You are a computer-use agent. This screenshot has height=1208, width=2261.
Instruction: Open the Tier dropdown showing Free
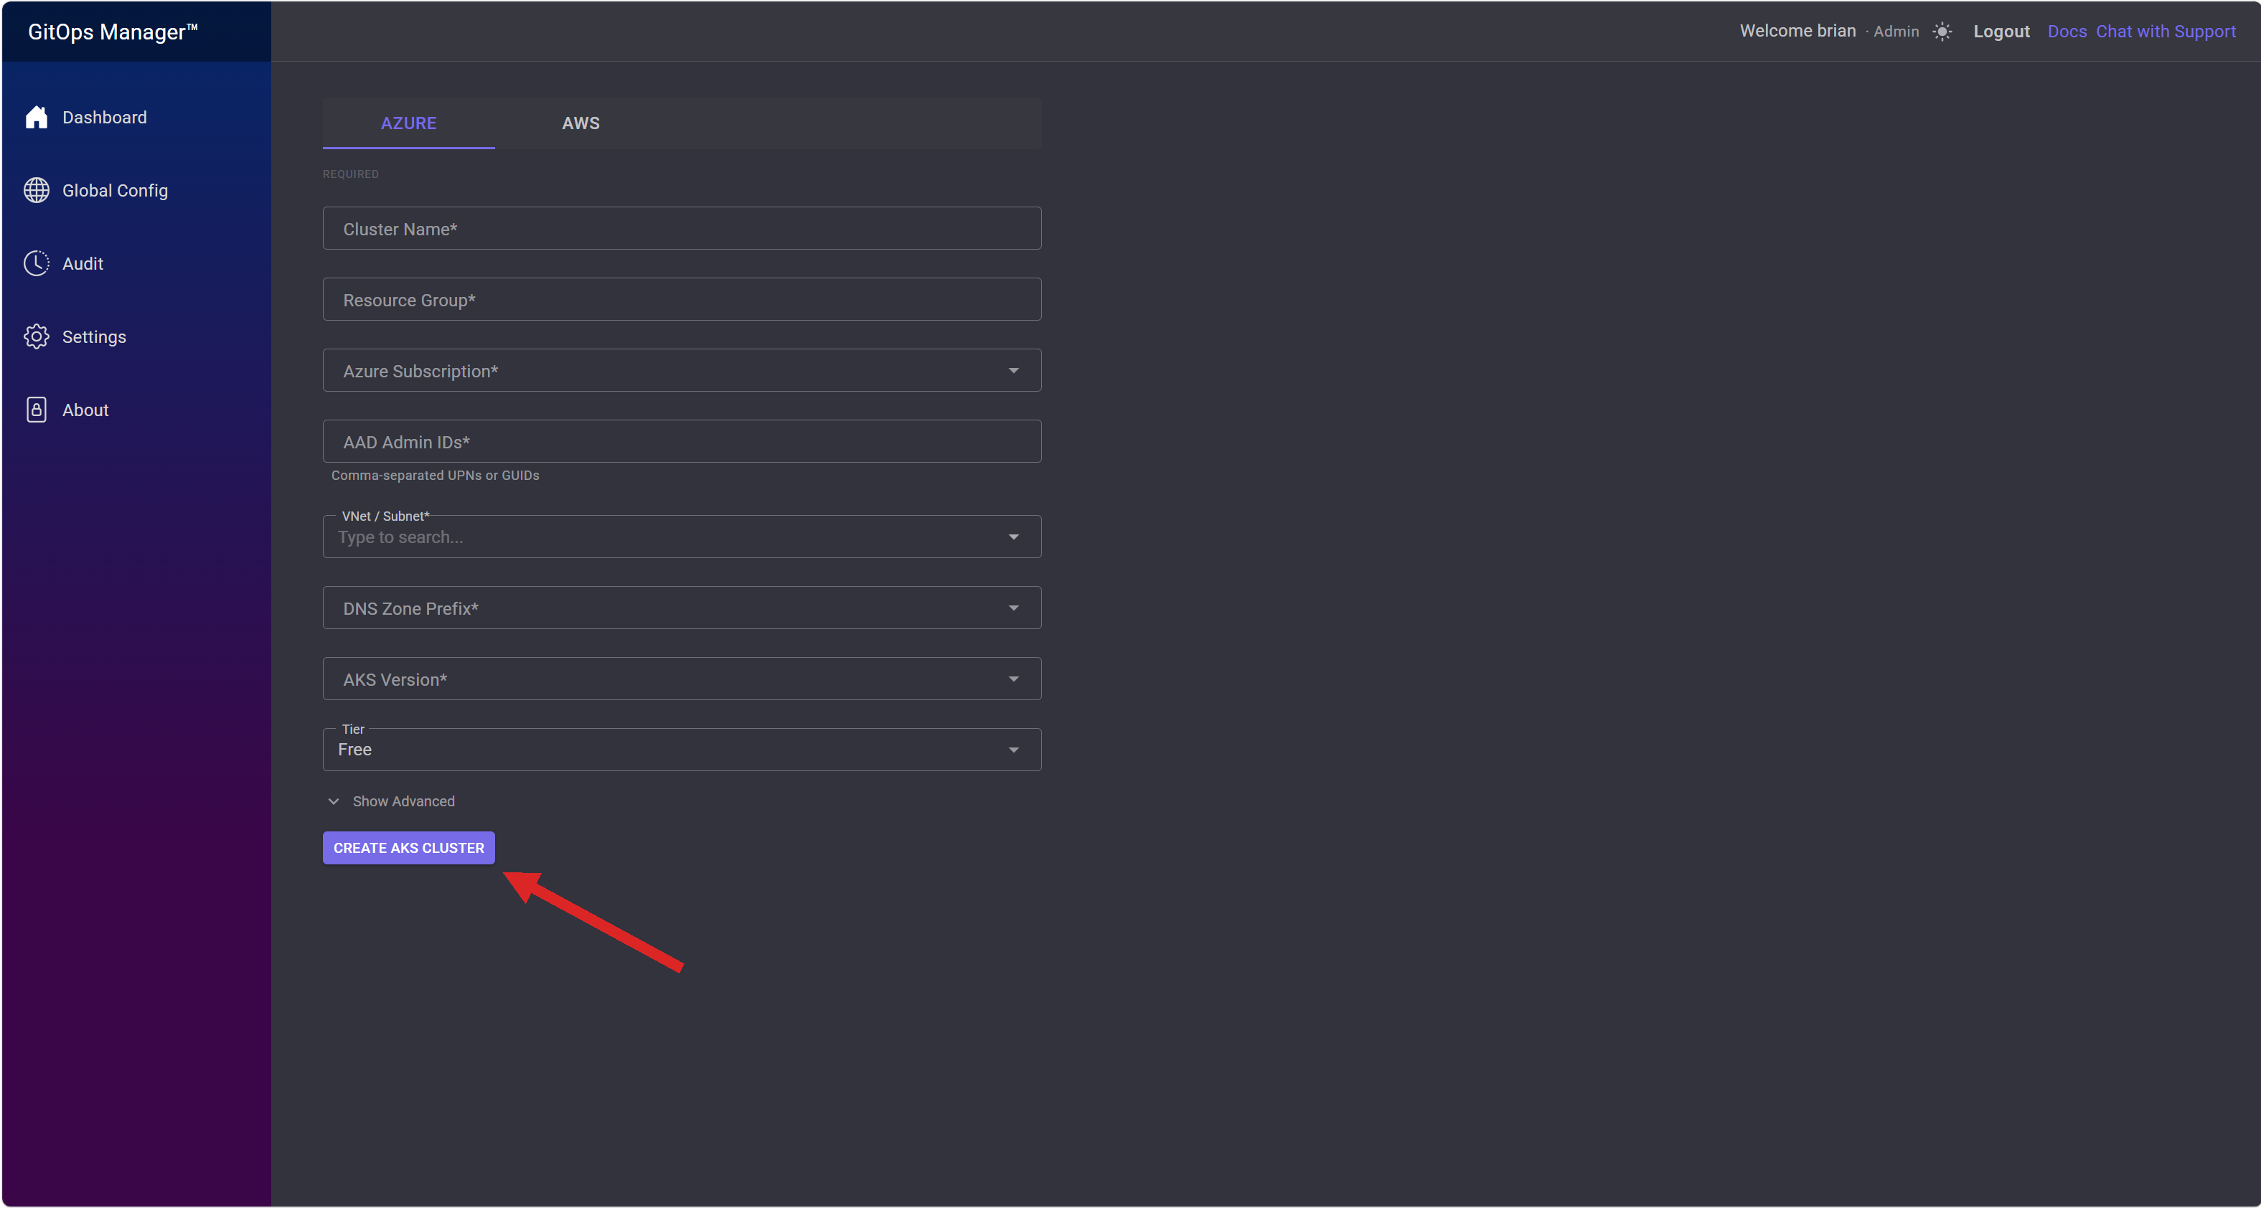682,750
